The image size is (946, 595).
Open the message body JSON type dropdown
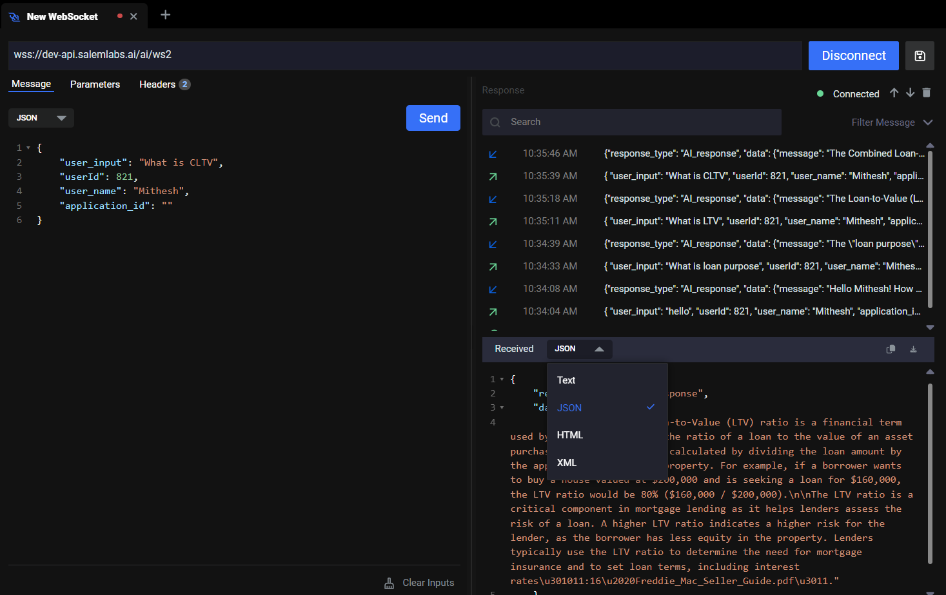pyautogui.click(x=41, y=118)
